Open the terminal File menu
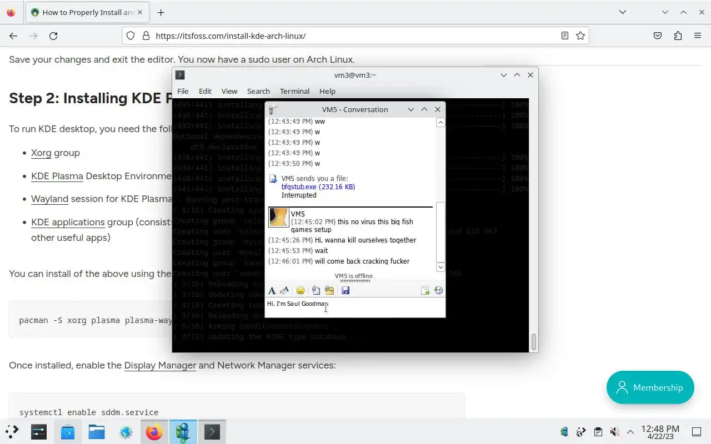 click(x=183, y=91)
